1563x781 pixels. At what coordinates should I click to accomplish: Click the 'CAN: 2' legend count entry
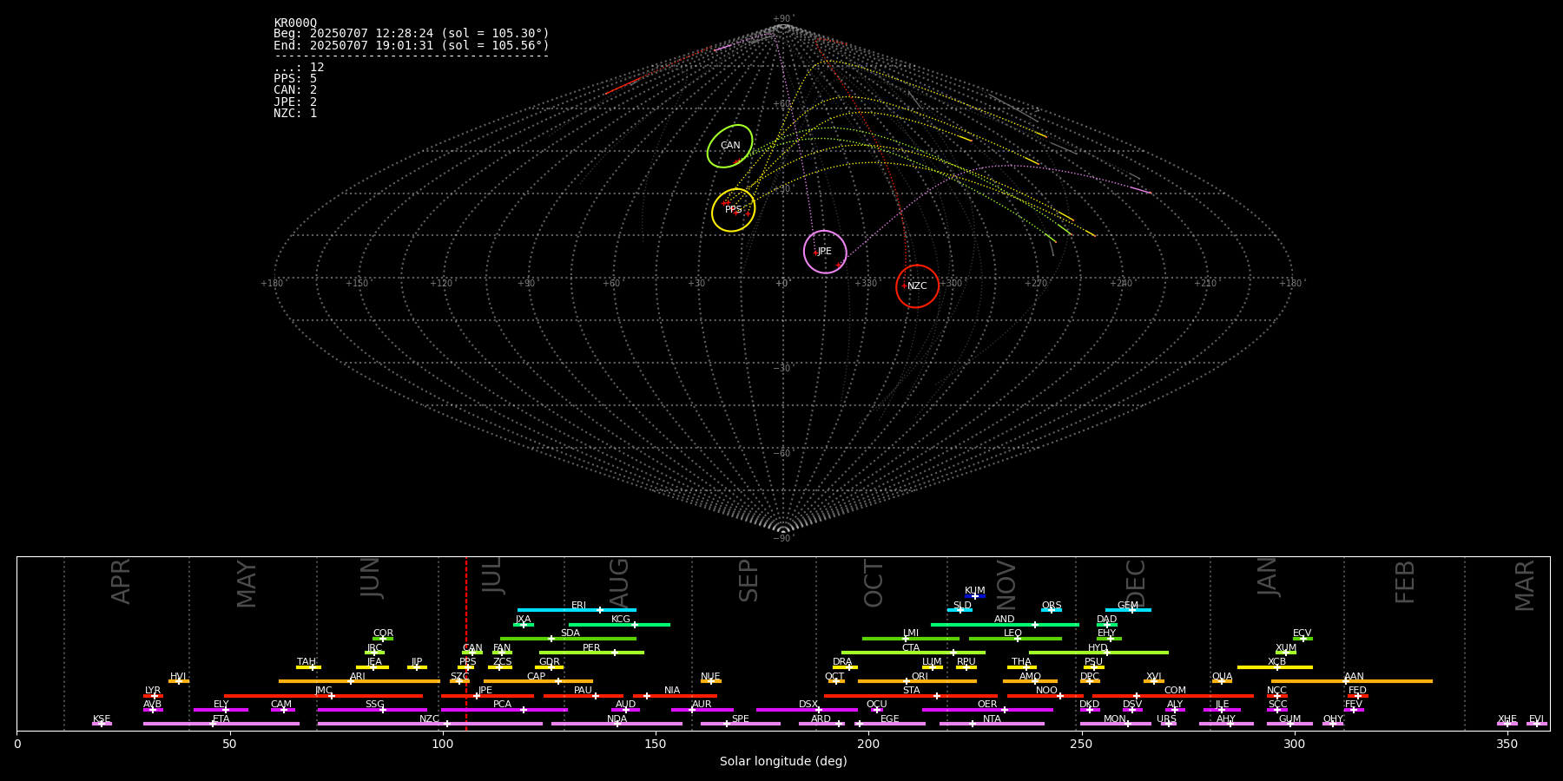point(295,90)
